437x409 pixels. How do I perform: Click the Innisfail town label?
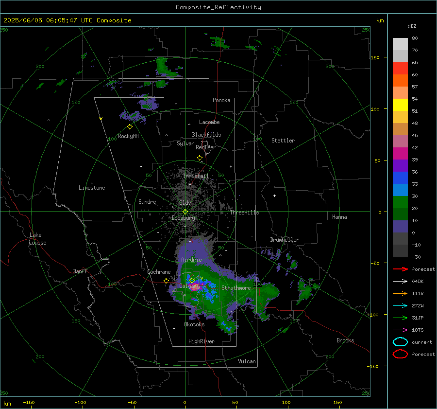(x=196, y=176)
